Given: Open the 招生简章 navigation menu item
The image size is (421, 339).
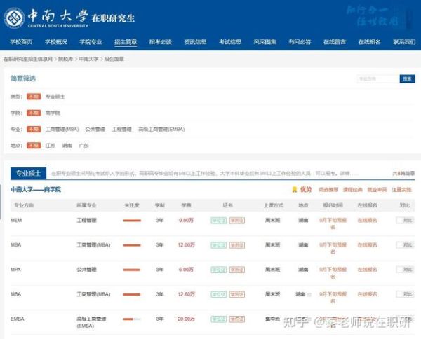Looking at the screenshot, I should [x=125, y=41].
